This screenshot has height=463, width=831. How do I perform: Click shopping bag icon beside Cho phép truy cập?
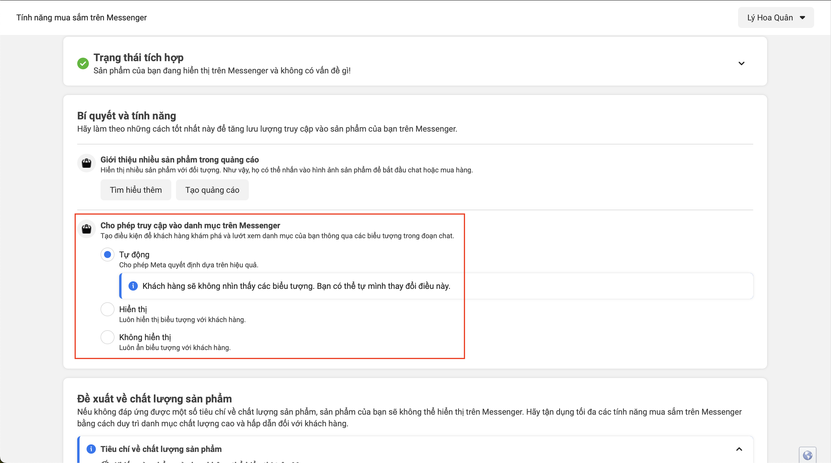click(x=87, y=229)
